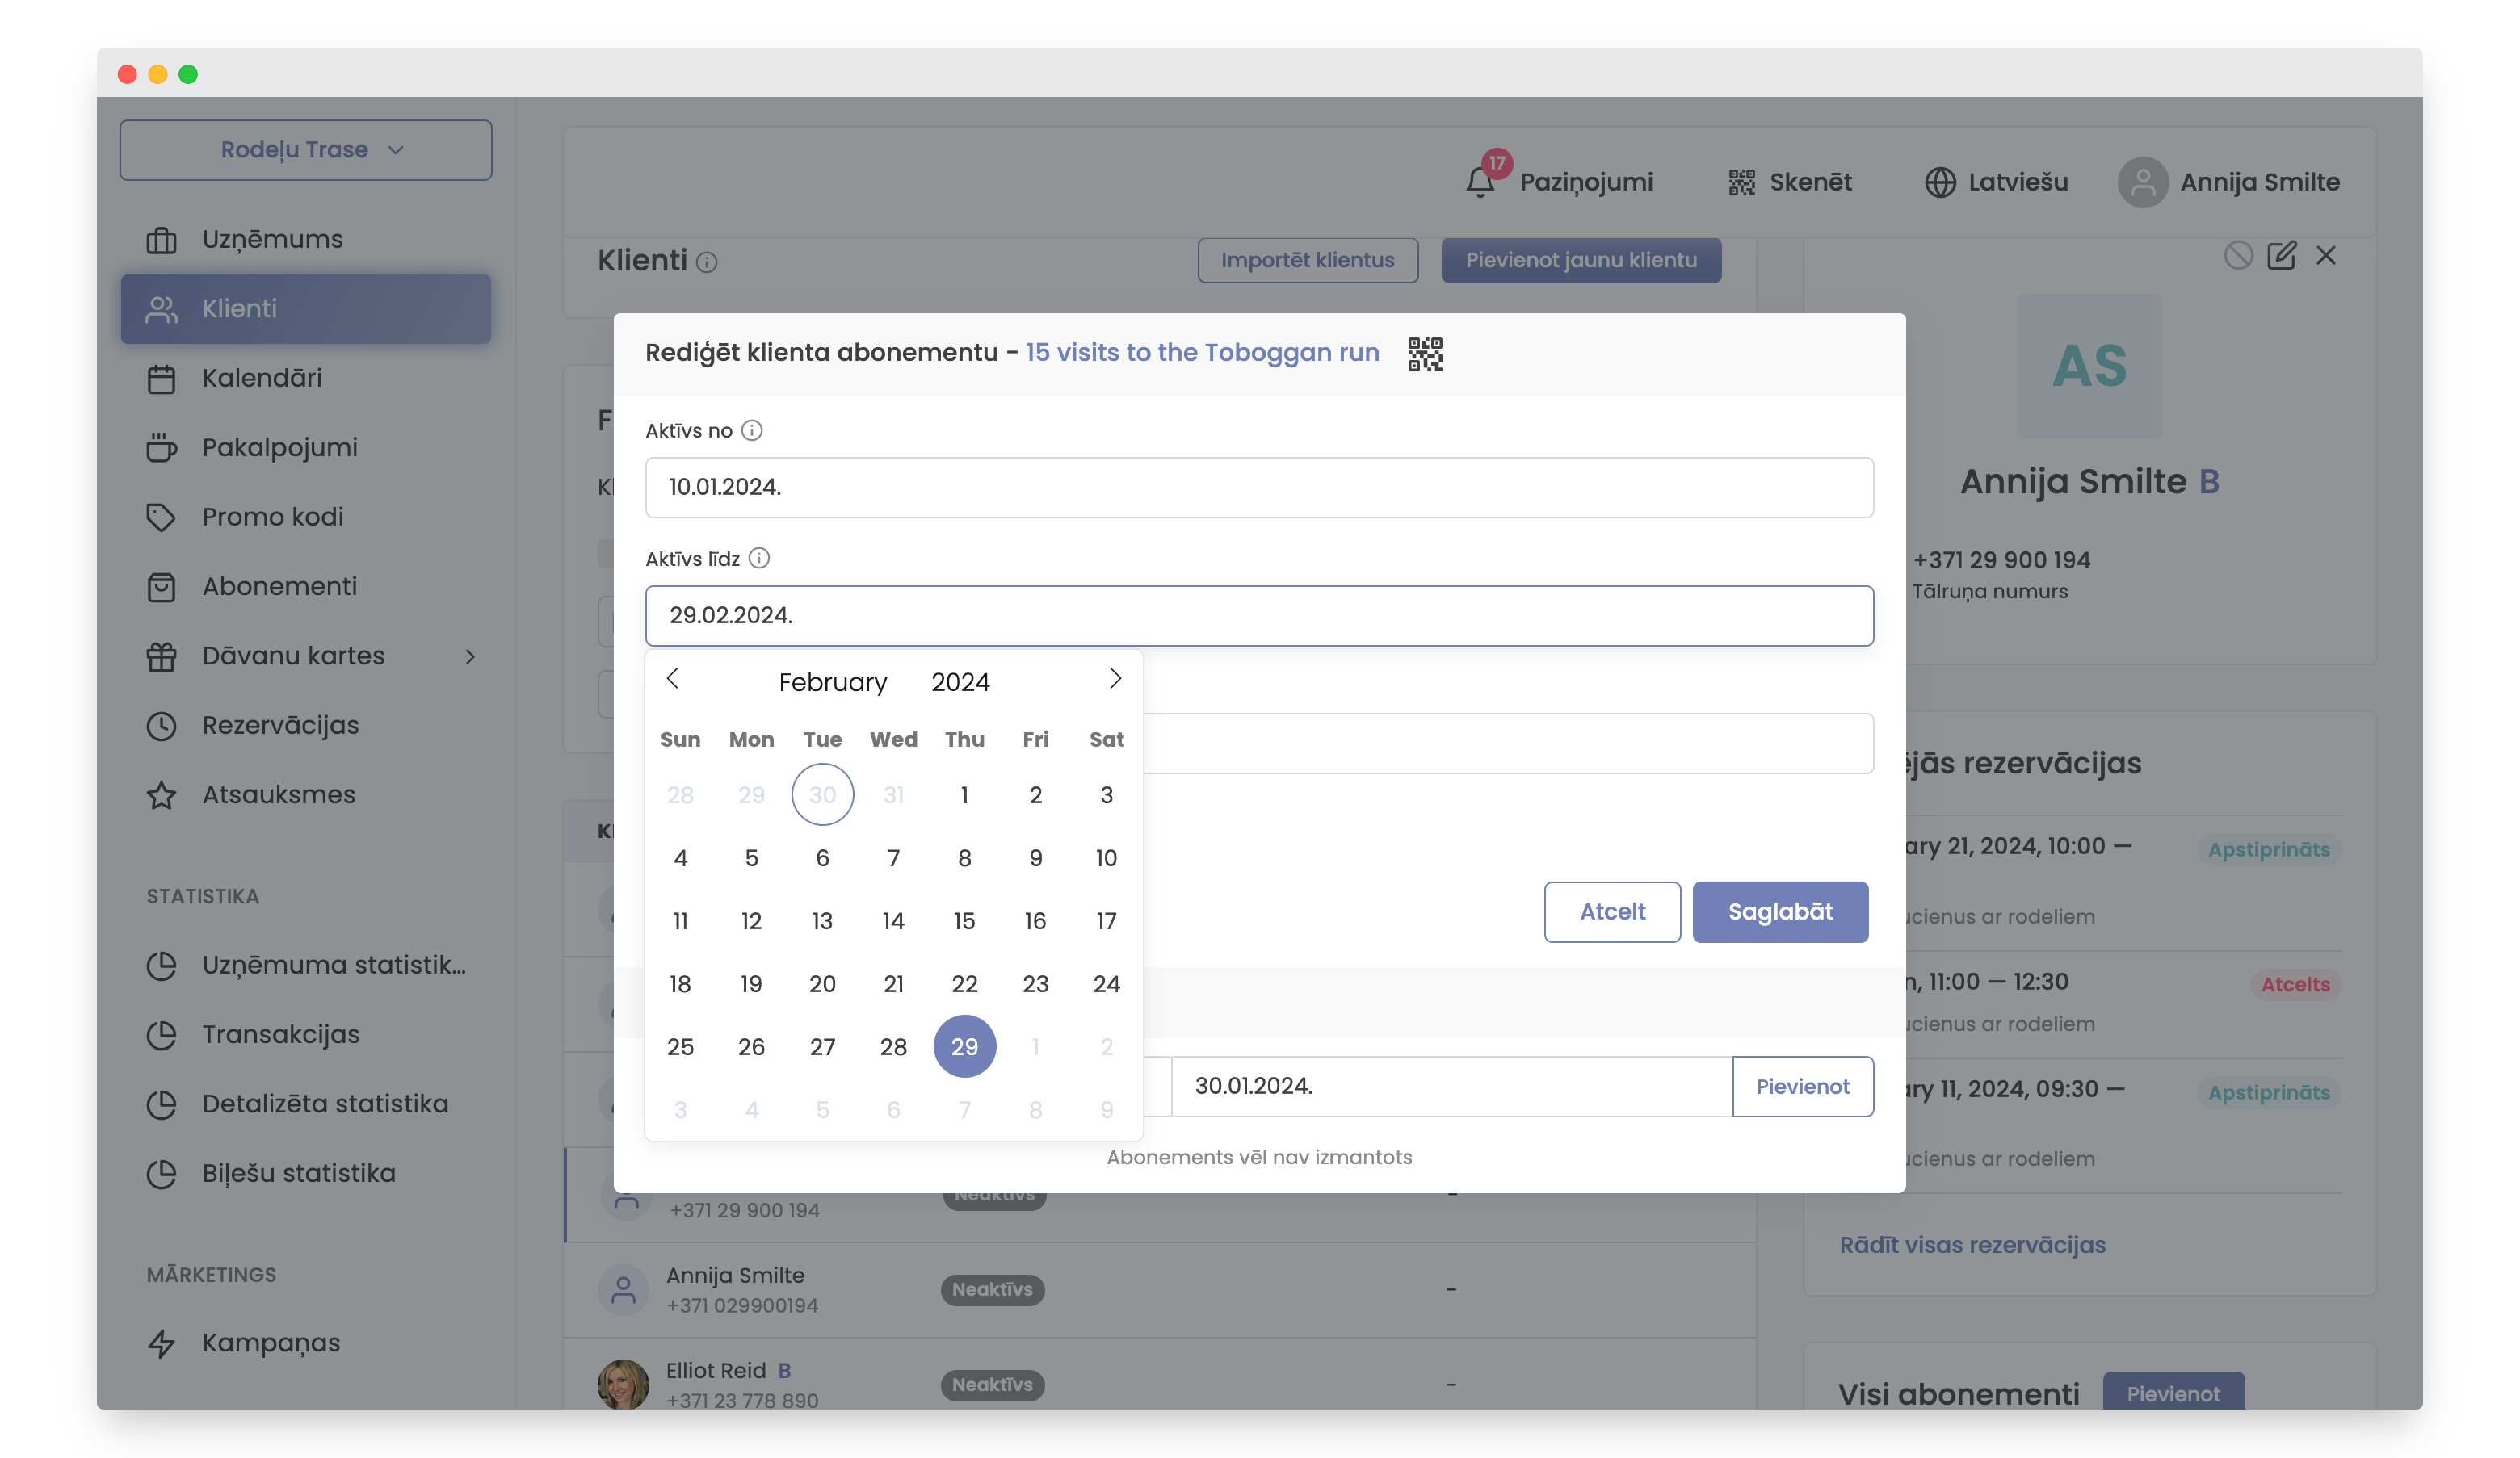This screenshot has height=1458, width=2520.
Task: Open Abonementi in the sidebar
Action: [279, 587]
